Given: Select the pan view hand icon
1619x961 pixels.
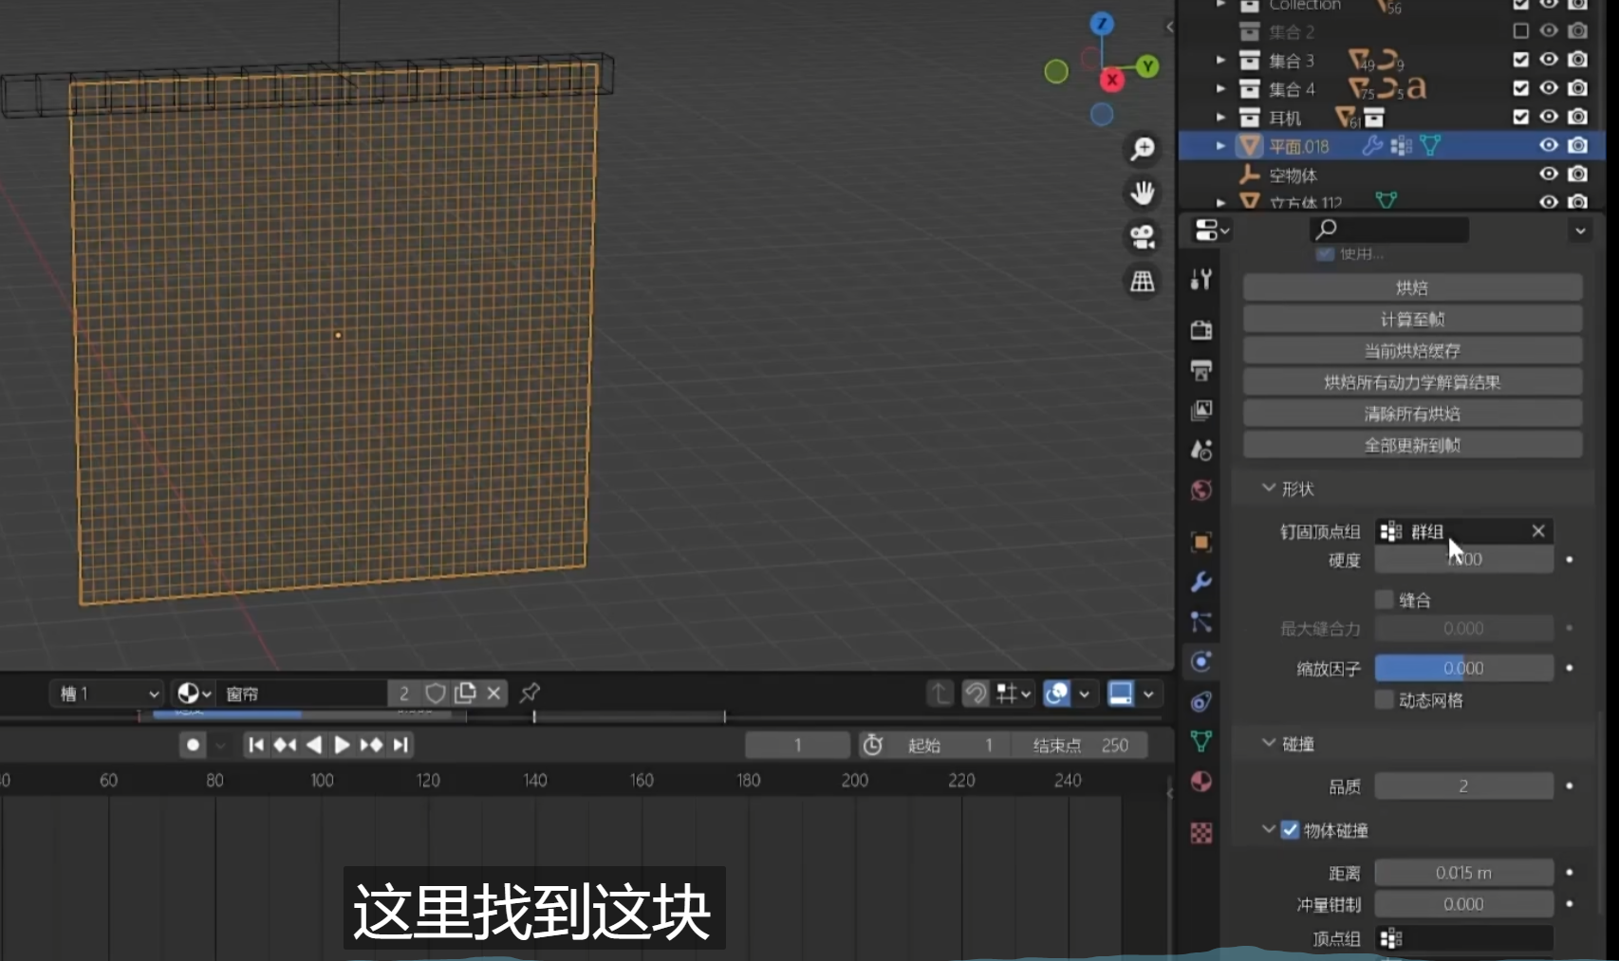Looking at the screenshot, I should [x=1143, y=193].
